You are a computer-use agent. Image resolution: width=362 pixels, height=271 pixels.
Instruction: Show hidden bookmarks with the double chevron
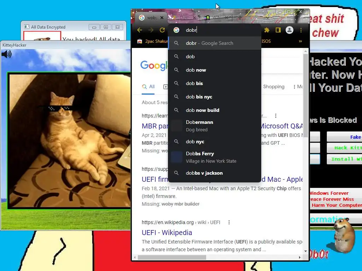(x=300, y=41)
